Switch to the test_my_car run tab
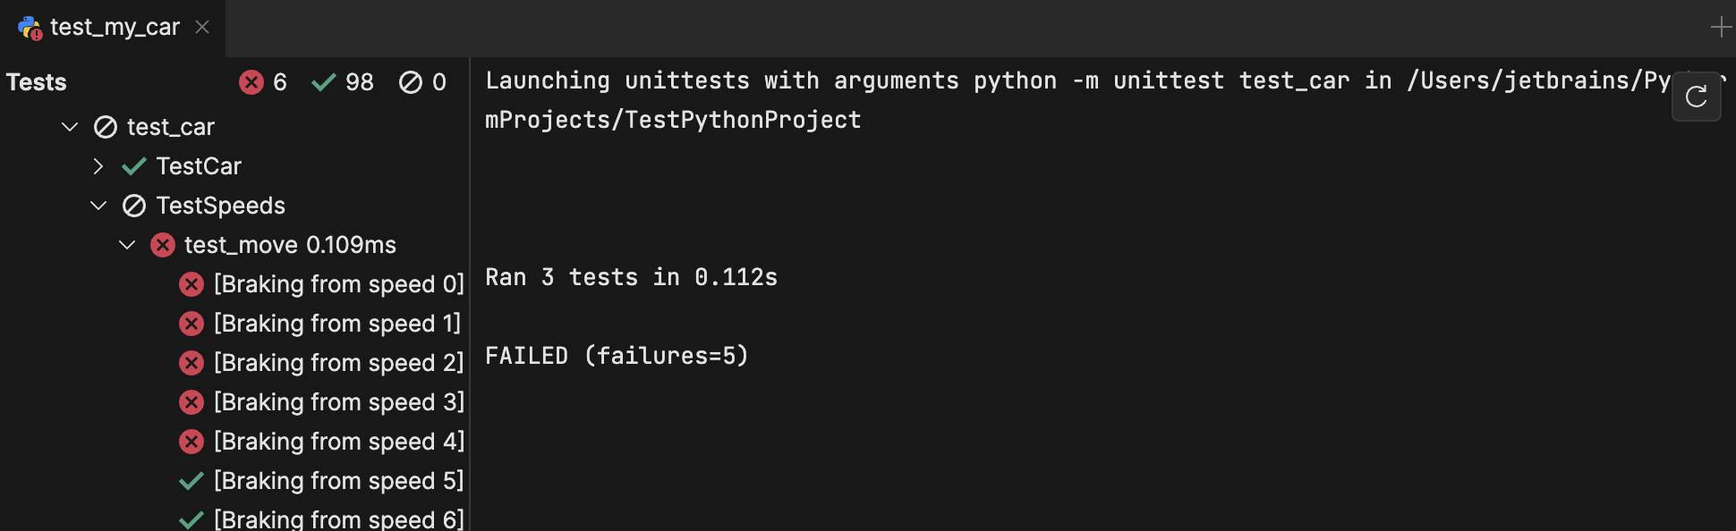Screen dimensions: 1736x531 (x=115, y=27)
